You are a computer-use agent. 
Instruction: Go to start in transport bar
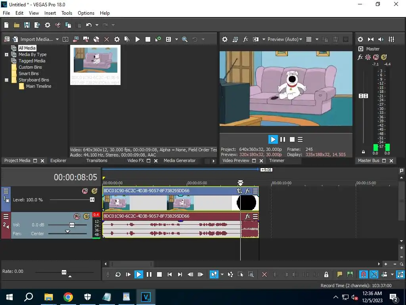(x=170, y=274)
